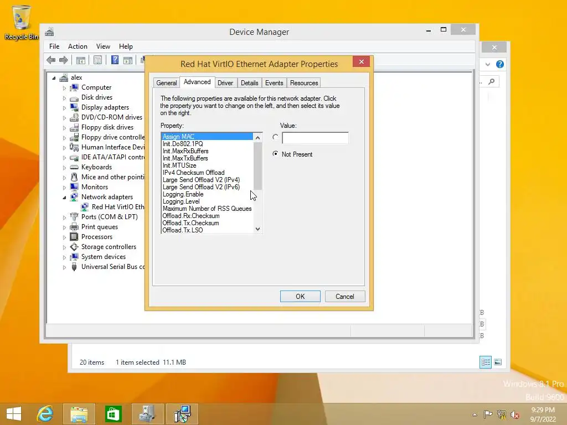The width and height of the screenshot is (567, 425).
Task: Collapse the Network adapters tree node
Action: 64,198
